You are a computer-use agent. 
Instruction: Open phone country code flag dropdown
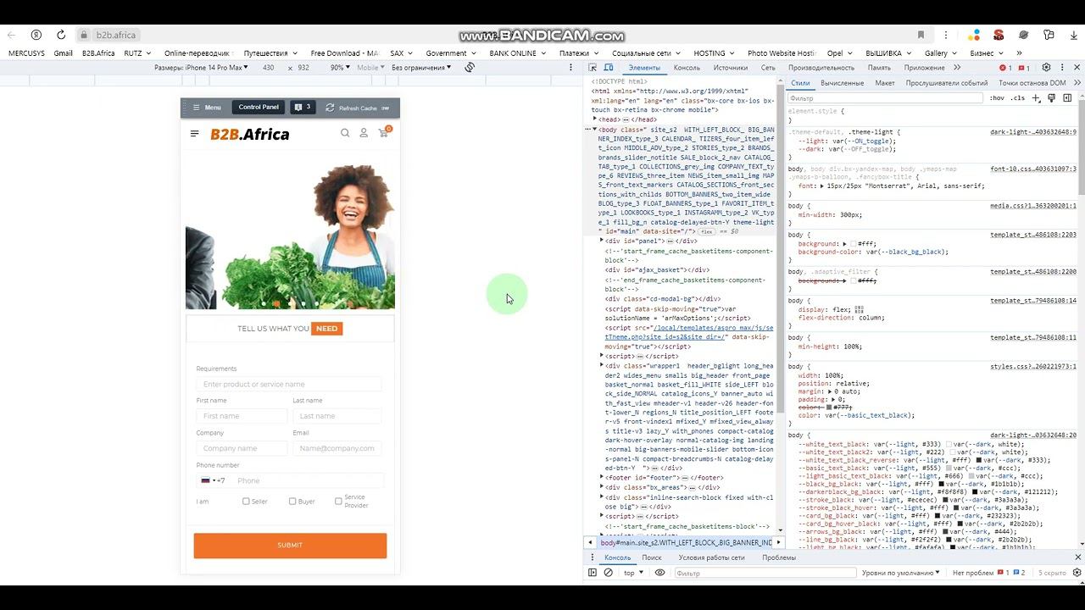(x=208, y=480)
